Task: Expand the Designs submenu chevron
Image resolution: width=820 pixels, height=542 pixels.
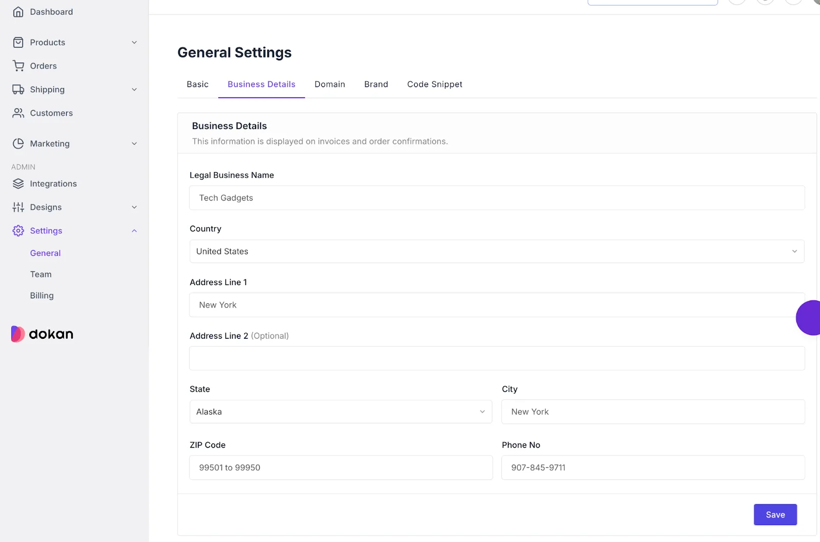Action: click(x=134, y=207)
